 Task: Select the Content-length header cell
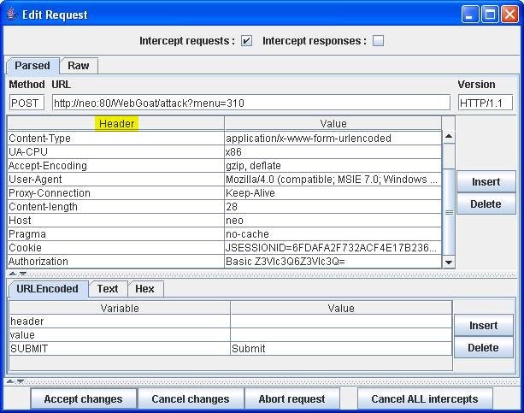115,207
